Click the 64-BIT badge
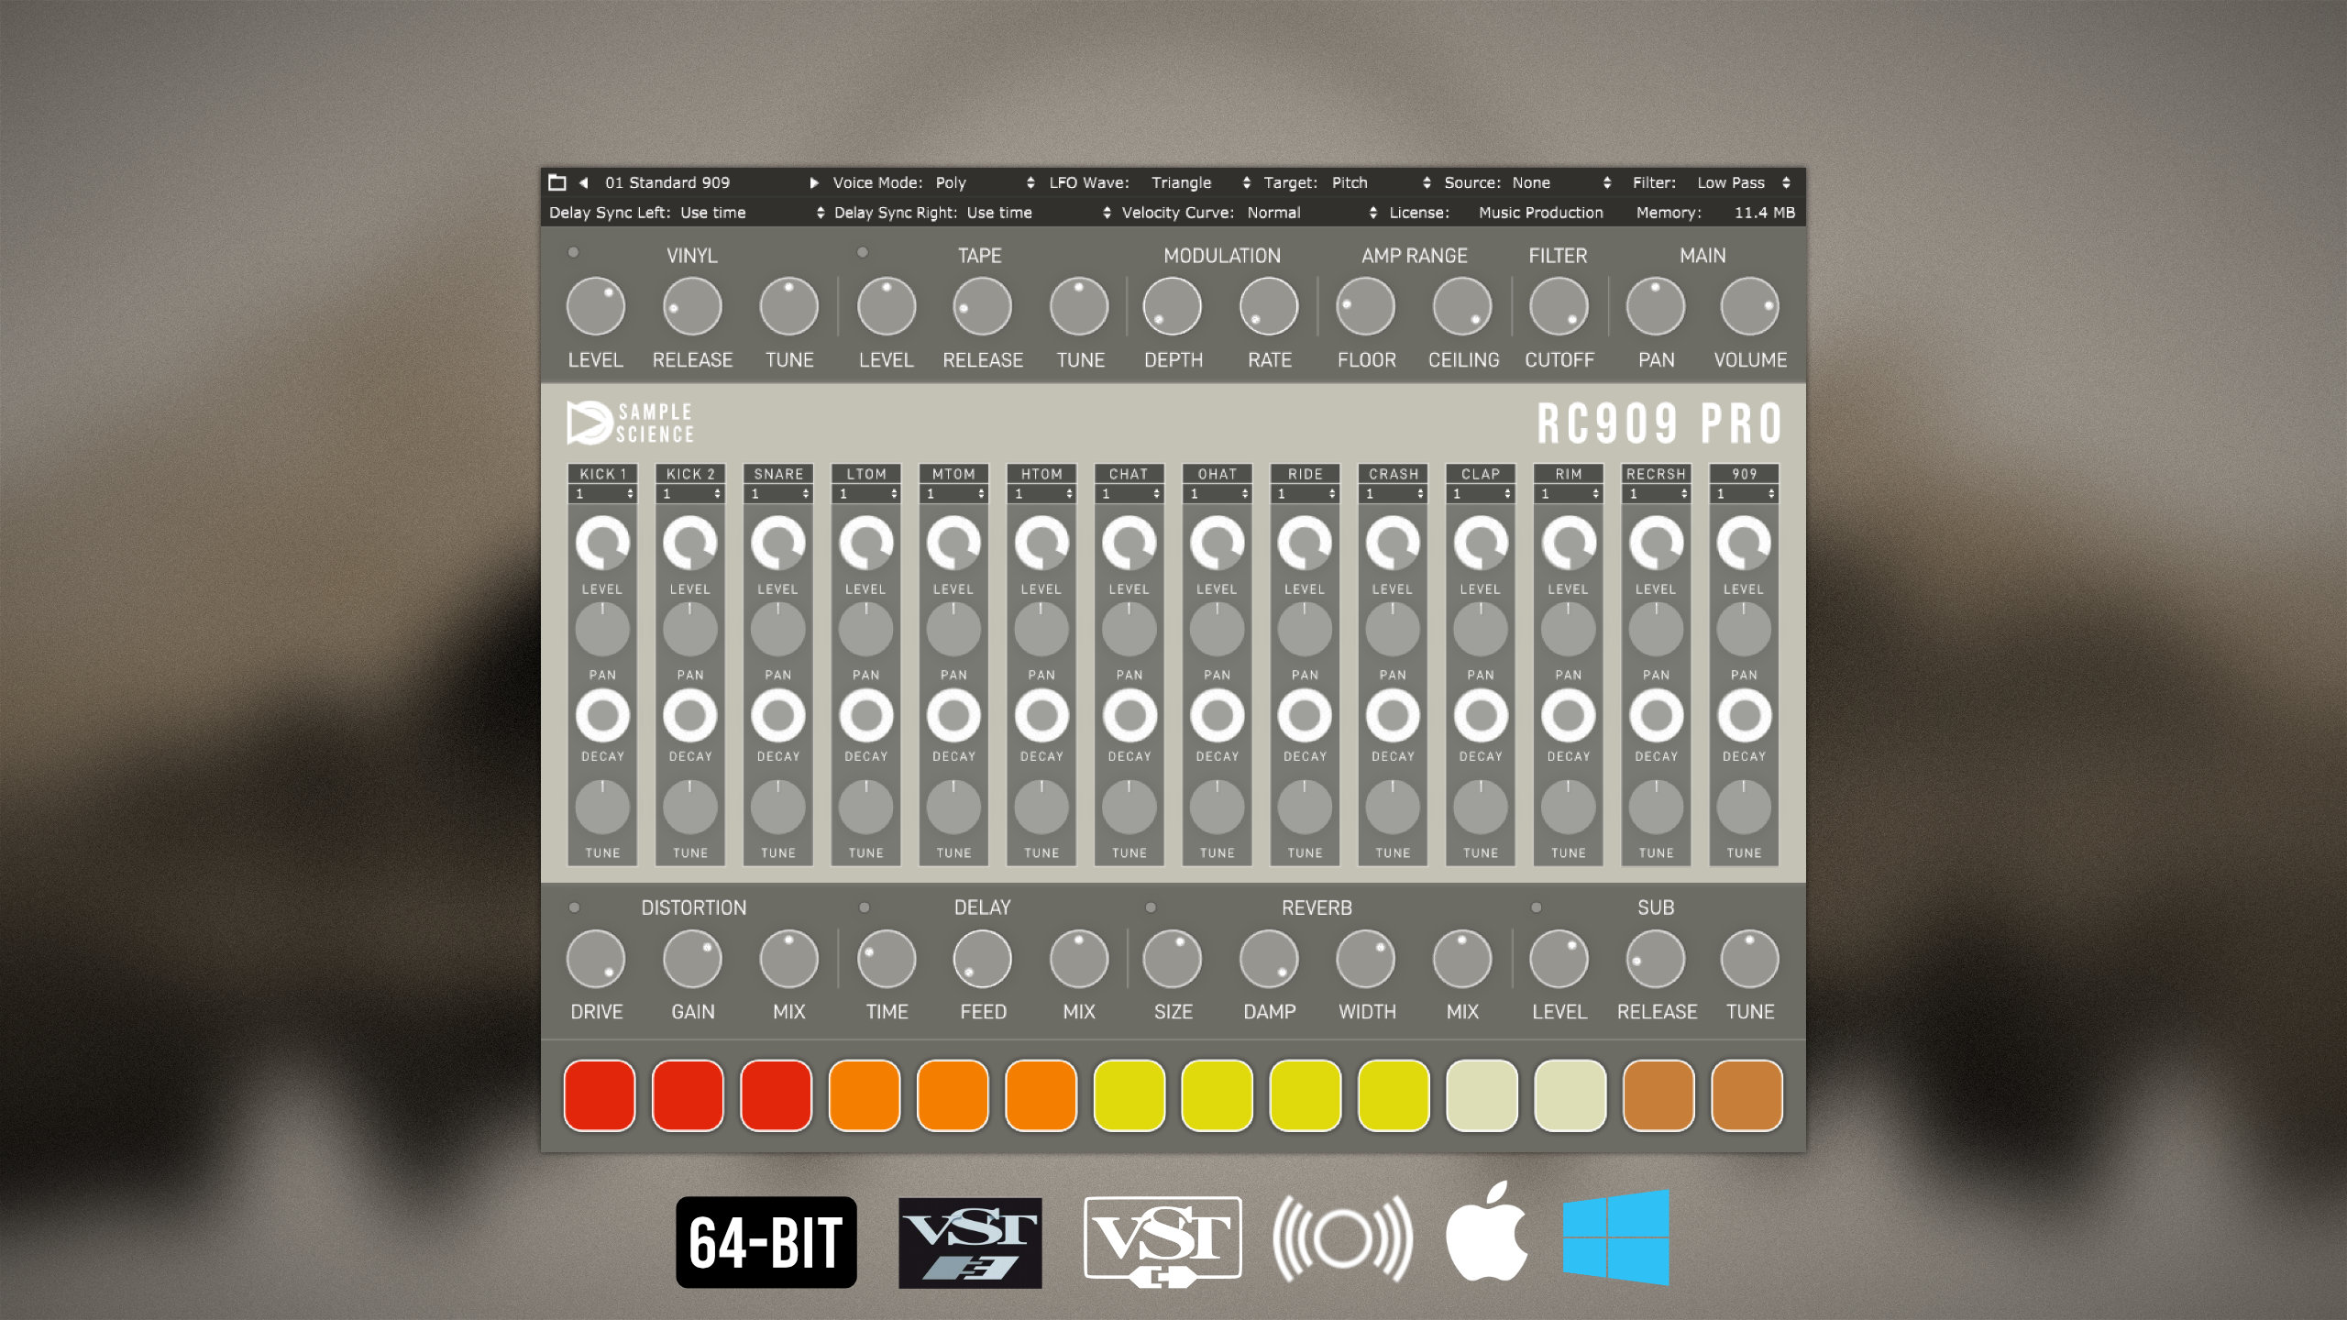 point(766,1242)
